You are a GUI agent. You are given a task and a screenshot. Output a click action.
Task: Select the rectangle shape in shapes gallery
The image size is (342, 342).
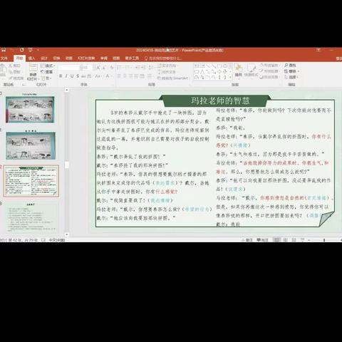(x=219, y=66)
